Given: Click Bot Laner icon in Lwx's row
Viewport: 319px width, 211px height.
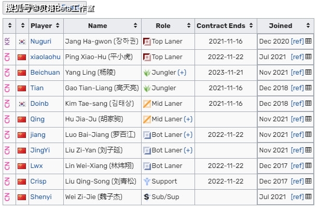Looking at the screenshot, I should click(147, 166).
